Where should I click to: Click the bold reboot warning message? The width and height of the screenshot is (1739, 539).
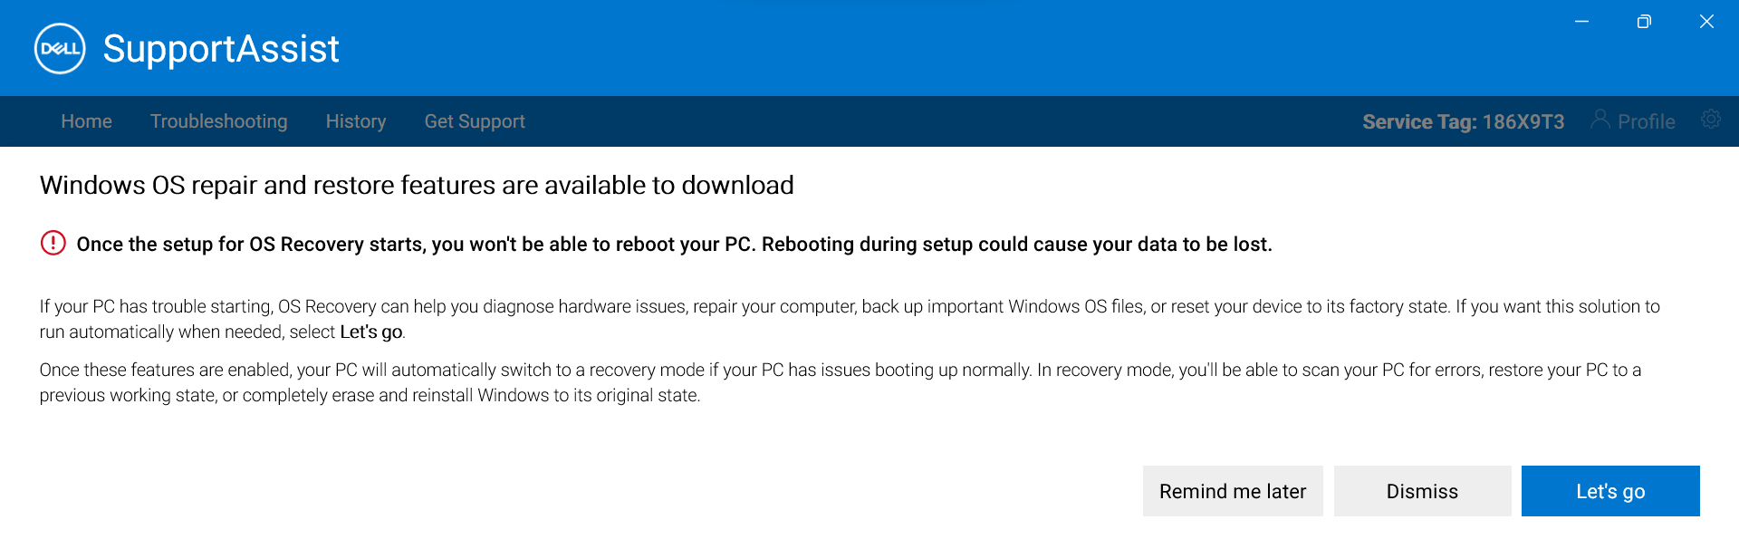pos(674,245)
